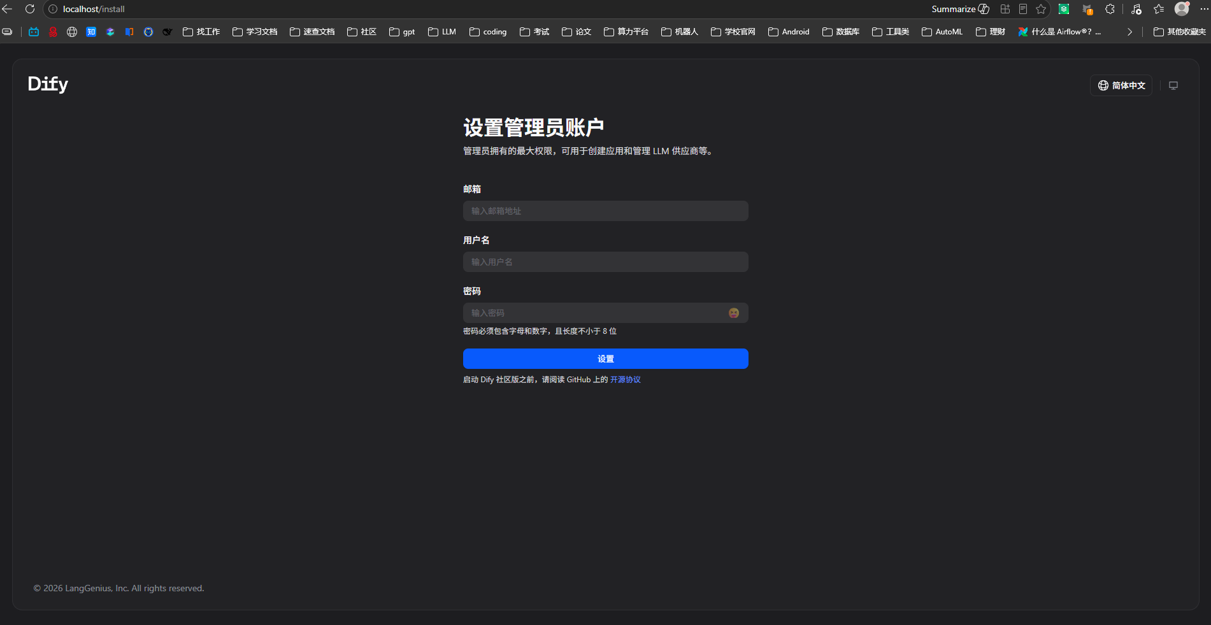Open the Airflow bookmark

point(1059,32)
